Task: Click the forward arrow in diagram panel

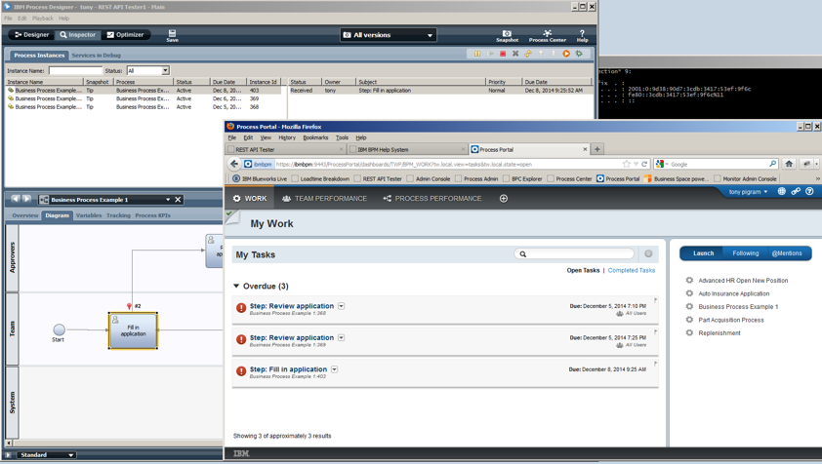Action: (x=26, y=199)
